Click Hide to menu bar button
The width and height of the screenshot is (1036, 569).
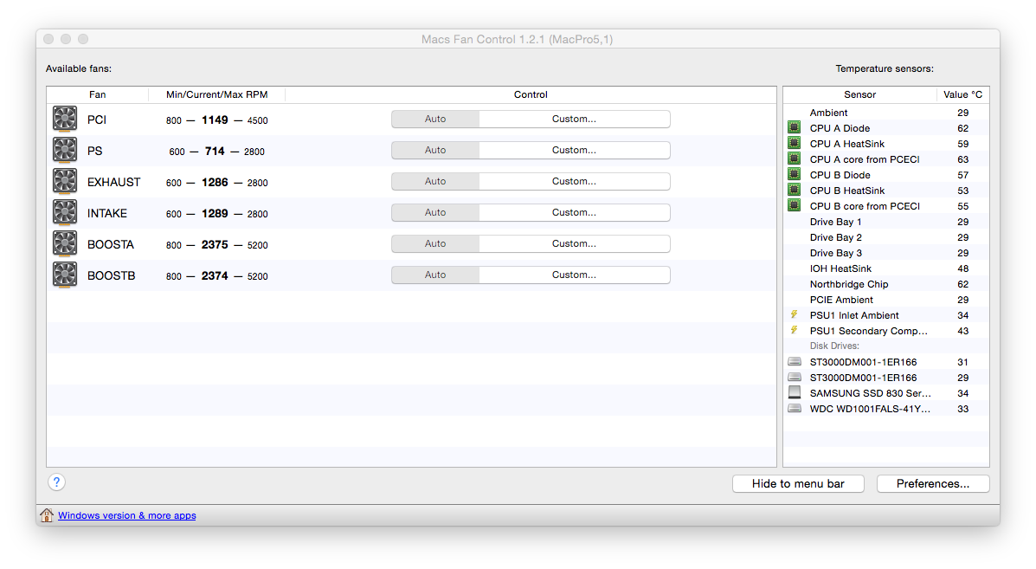coord(798,484)
